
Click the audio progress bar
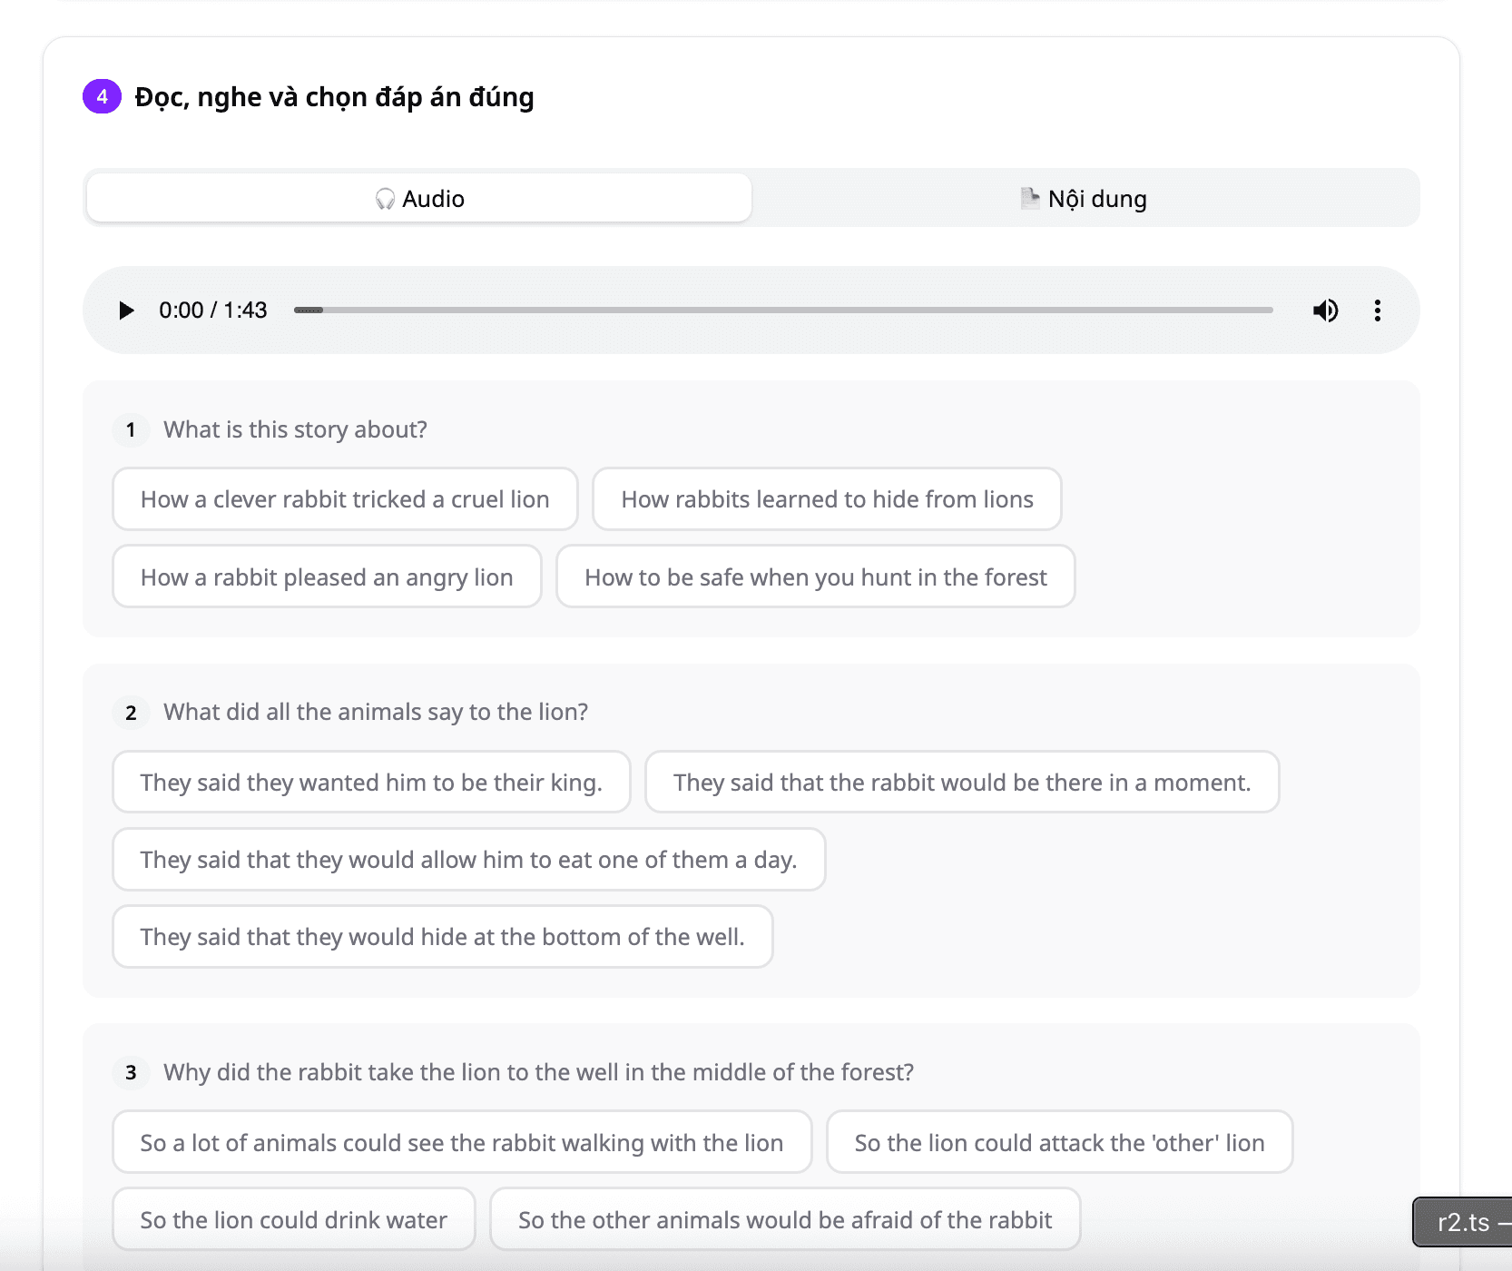click(x=783, y=310)
